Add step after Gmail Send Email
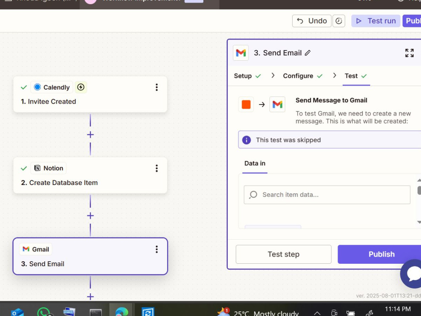421x316 pixels. pyautogui.click(x=90, y=297)
